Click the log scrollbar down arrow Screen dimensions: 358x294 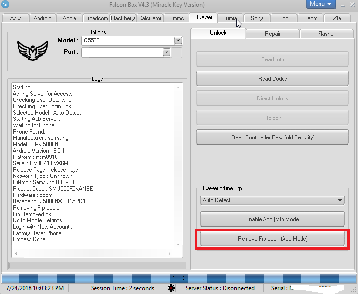click(x=178, y=245)
